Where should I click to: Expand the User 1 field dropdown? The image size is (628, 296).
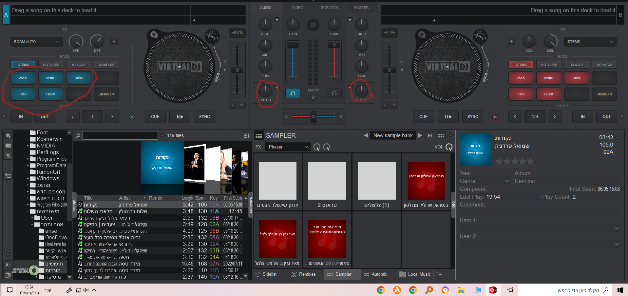pyautogui.click(x=617, y=228)
